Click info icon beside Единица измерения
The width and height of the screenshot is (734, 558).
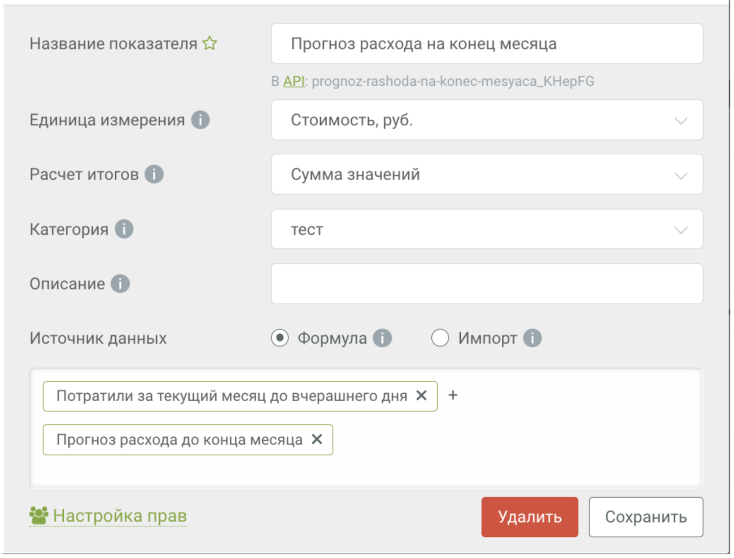coord(201,120)
